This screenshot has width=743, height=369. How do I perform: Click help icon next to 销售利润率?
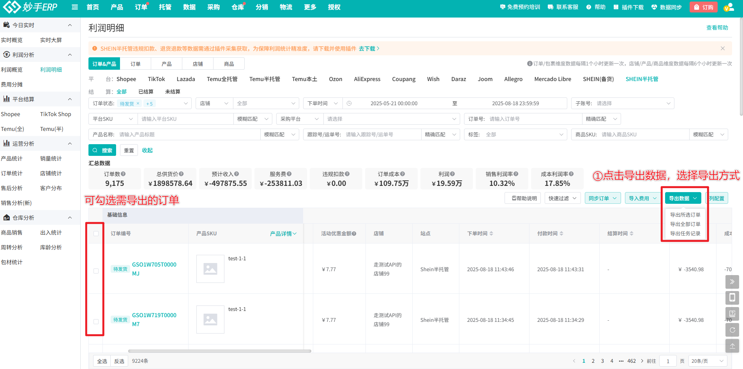coord(516,174)
